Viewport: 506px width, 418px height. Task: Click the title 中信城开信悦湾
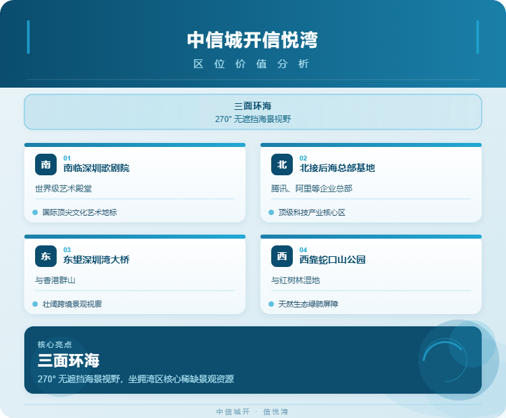pos(253,40)
